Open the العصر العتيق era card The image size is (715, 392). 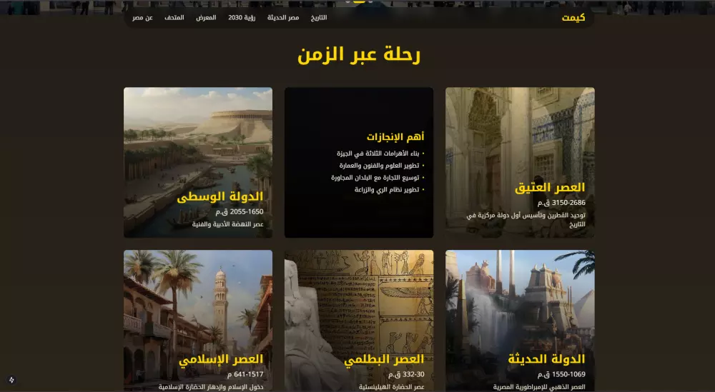(x=520, y=163)
